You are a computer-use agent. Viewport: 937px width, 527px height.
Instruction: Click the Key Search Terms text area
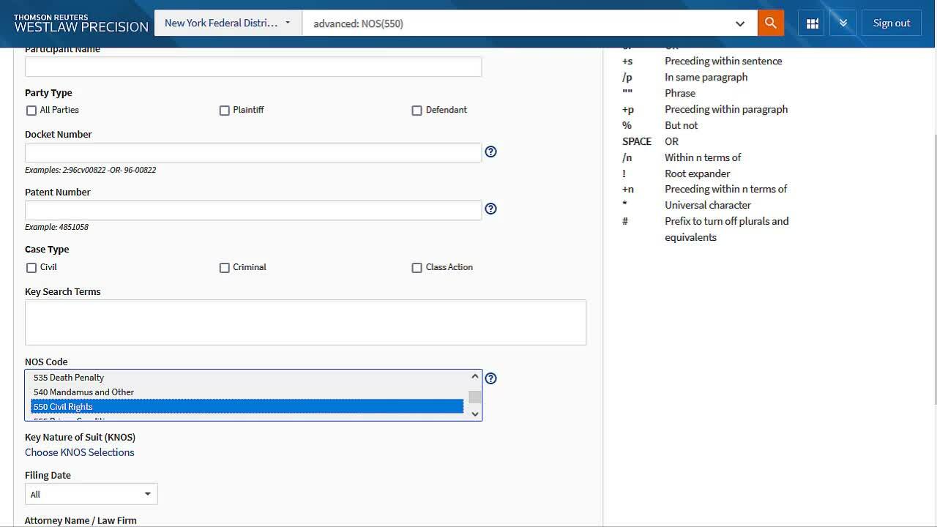(305, 322)
